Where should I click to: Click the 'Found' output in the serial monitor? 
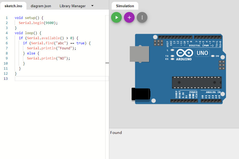[116, 133]
